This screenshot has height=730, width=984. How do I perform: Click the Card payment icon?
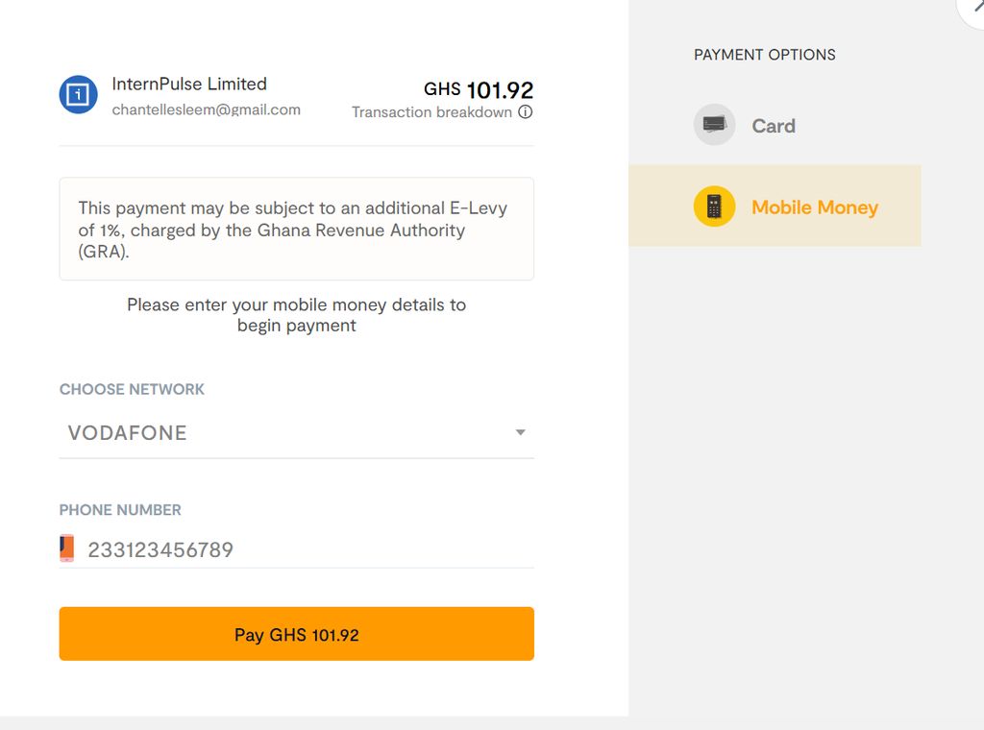(x=714, y=125)
